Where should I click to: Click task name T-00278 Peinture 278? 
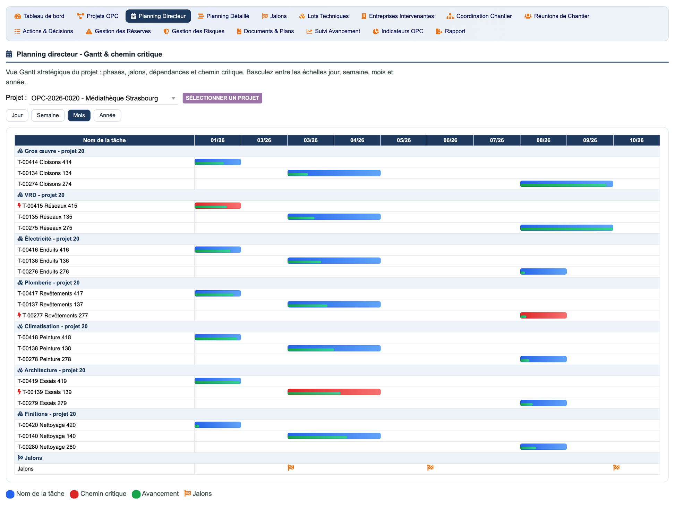[x=44, y=359]
